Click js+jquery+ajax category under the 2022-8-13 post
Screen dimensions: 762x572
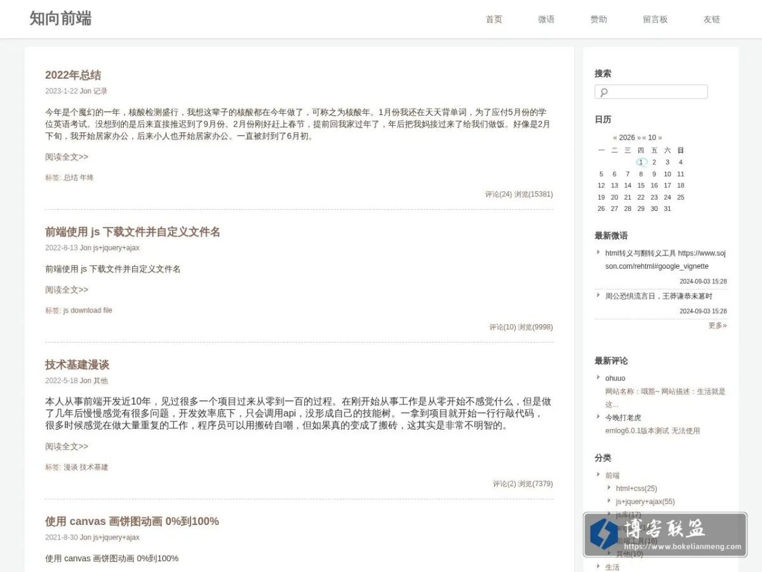coord(116,248)
